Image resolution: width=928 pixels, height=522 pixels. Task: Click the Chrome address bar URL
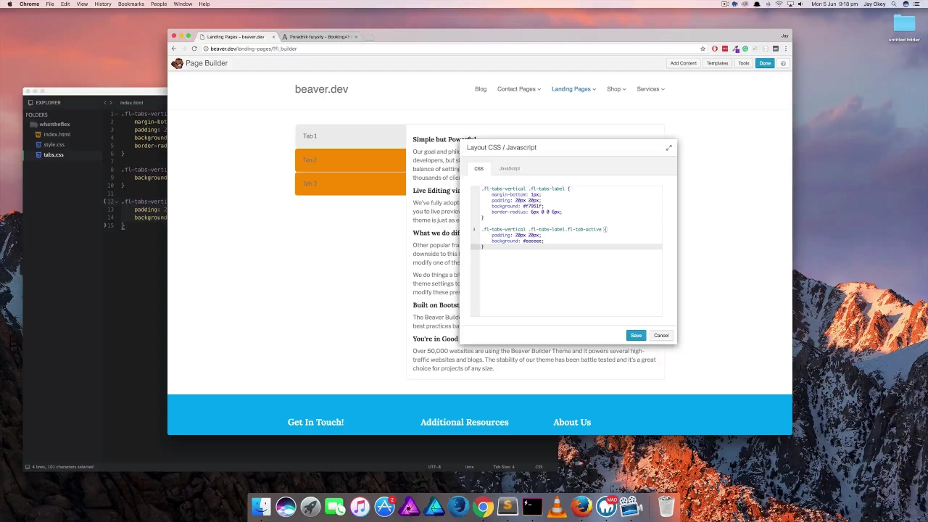(x=254, y=49)
